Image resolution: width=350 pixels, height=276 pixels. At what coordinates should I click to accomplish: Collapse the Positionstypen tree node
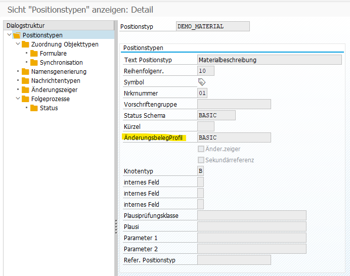9,35
